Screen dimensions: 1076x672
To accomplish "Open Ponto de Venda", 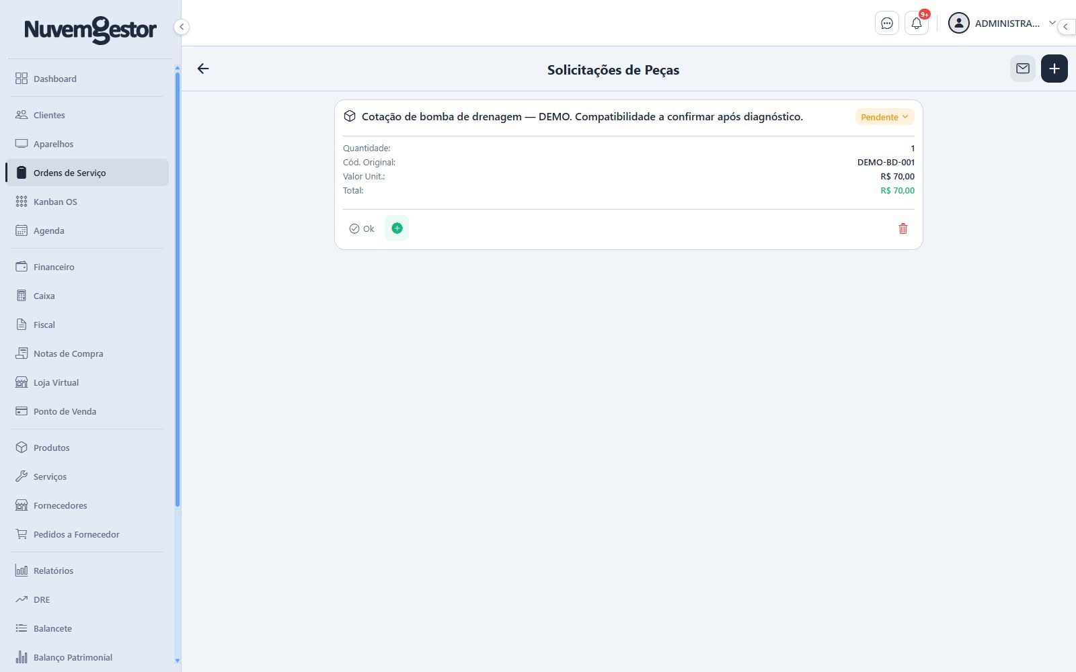I will [87, 411].
